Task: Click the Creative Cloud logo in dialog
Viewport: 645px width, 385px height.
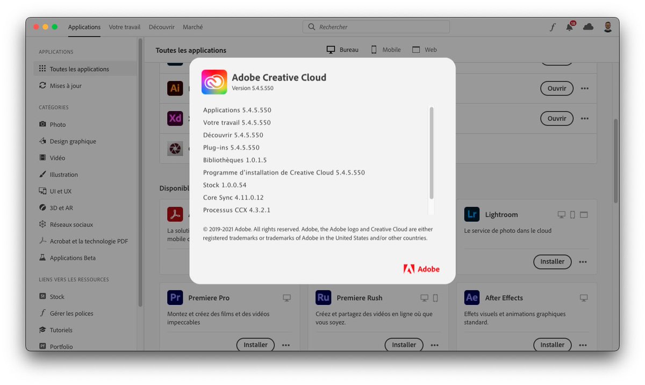Action: [214, 82]
